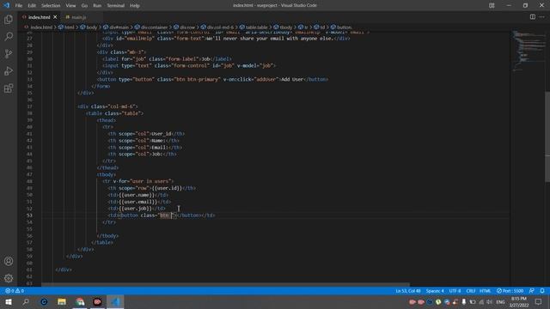This screenshot has height=309, width=550.
Task: Change indentation via Spaces: 4
Action: coord(435,291)
